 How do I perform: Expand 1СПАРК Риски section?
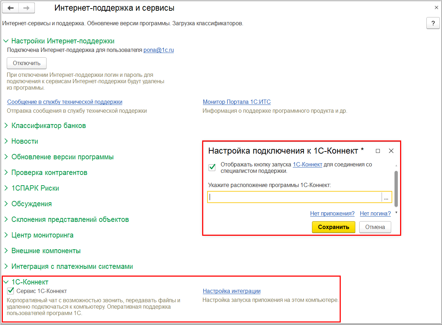coord(31,188)
